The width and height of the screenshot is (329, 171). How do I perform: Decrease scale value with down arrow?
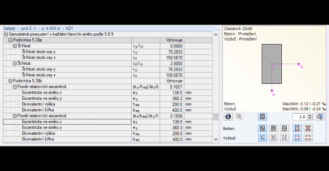[x=310, y=118]
